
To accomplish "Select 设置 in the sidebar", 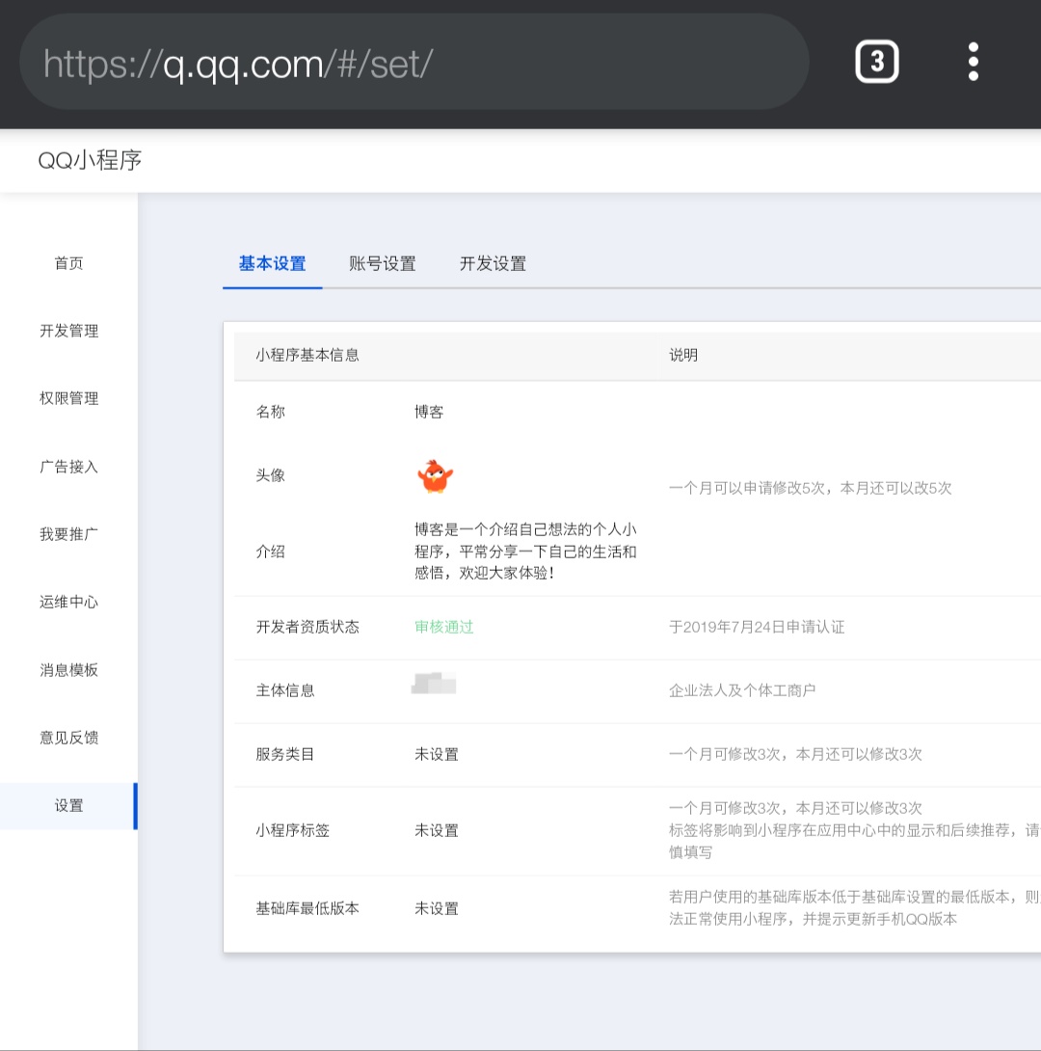I will click(x=69, y=806).
